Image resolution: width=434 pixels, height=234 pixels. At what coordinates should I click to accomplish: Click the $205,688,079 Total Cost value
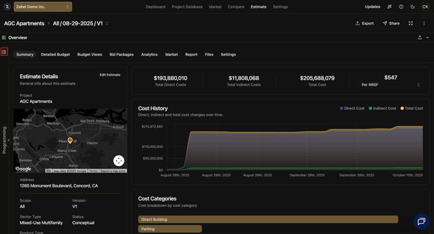(x=317, y=78)
